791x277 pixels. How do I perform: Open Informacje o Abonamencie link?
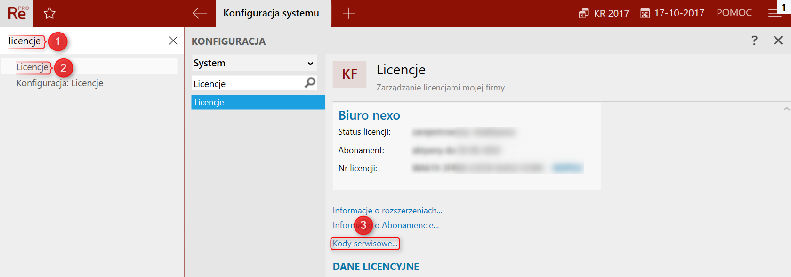(386, 225)
